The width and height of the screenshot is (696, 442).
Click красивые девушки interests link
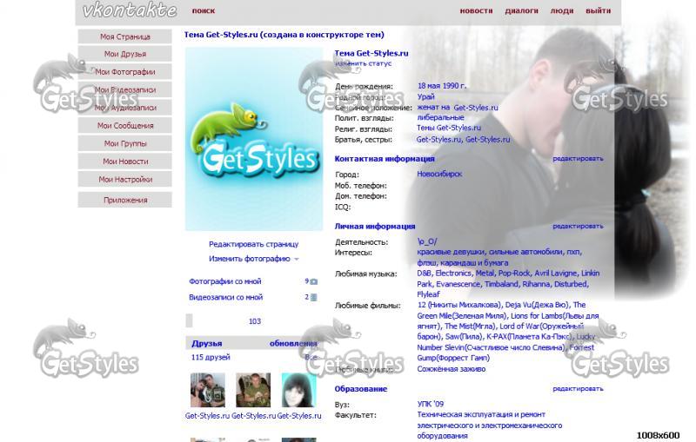[451, 252]
